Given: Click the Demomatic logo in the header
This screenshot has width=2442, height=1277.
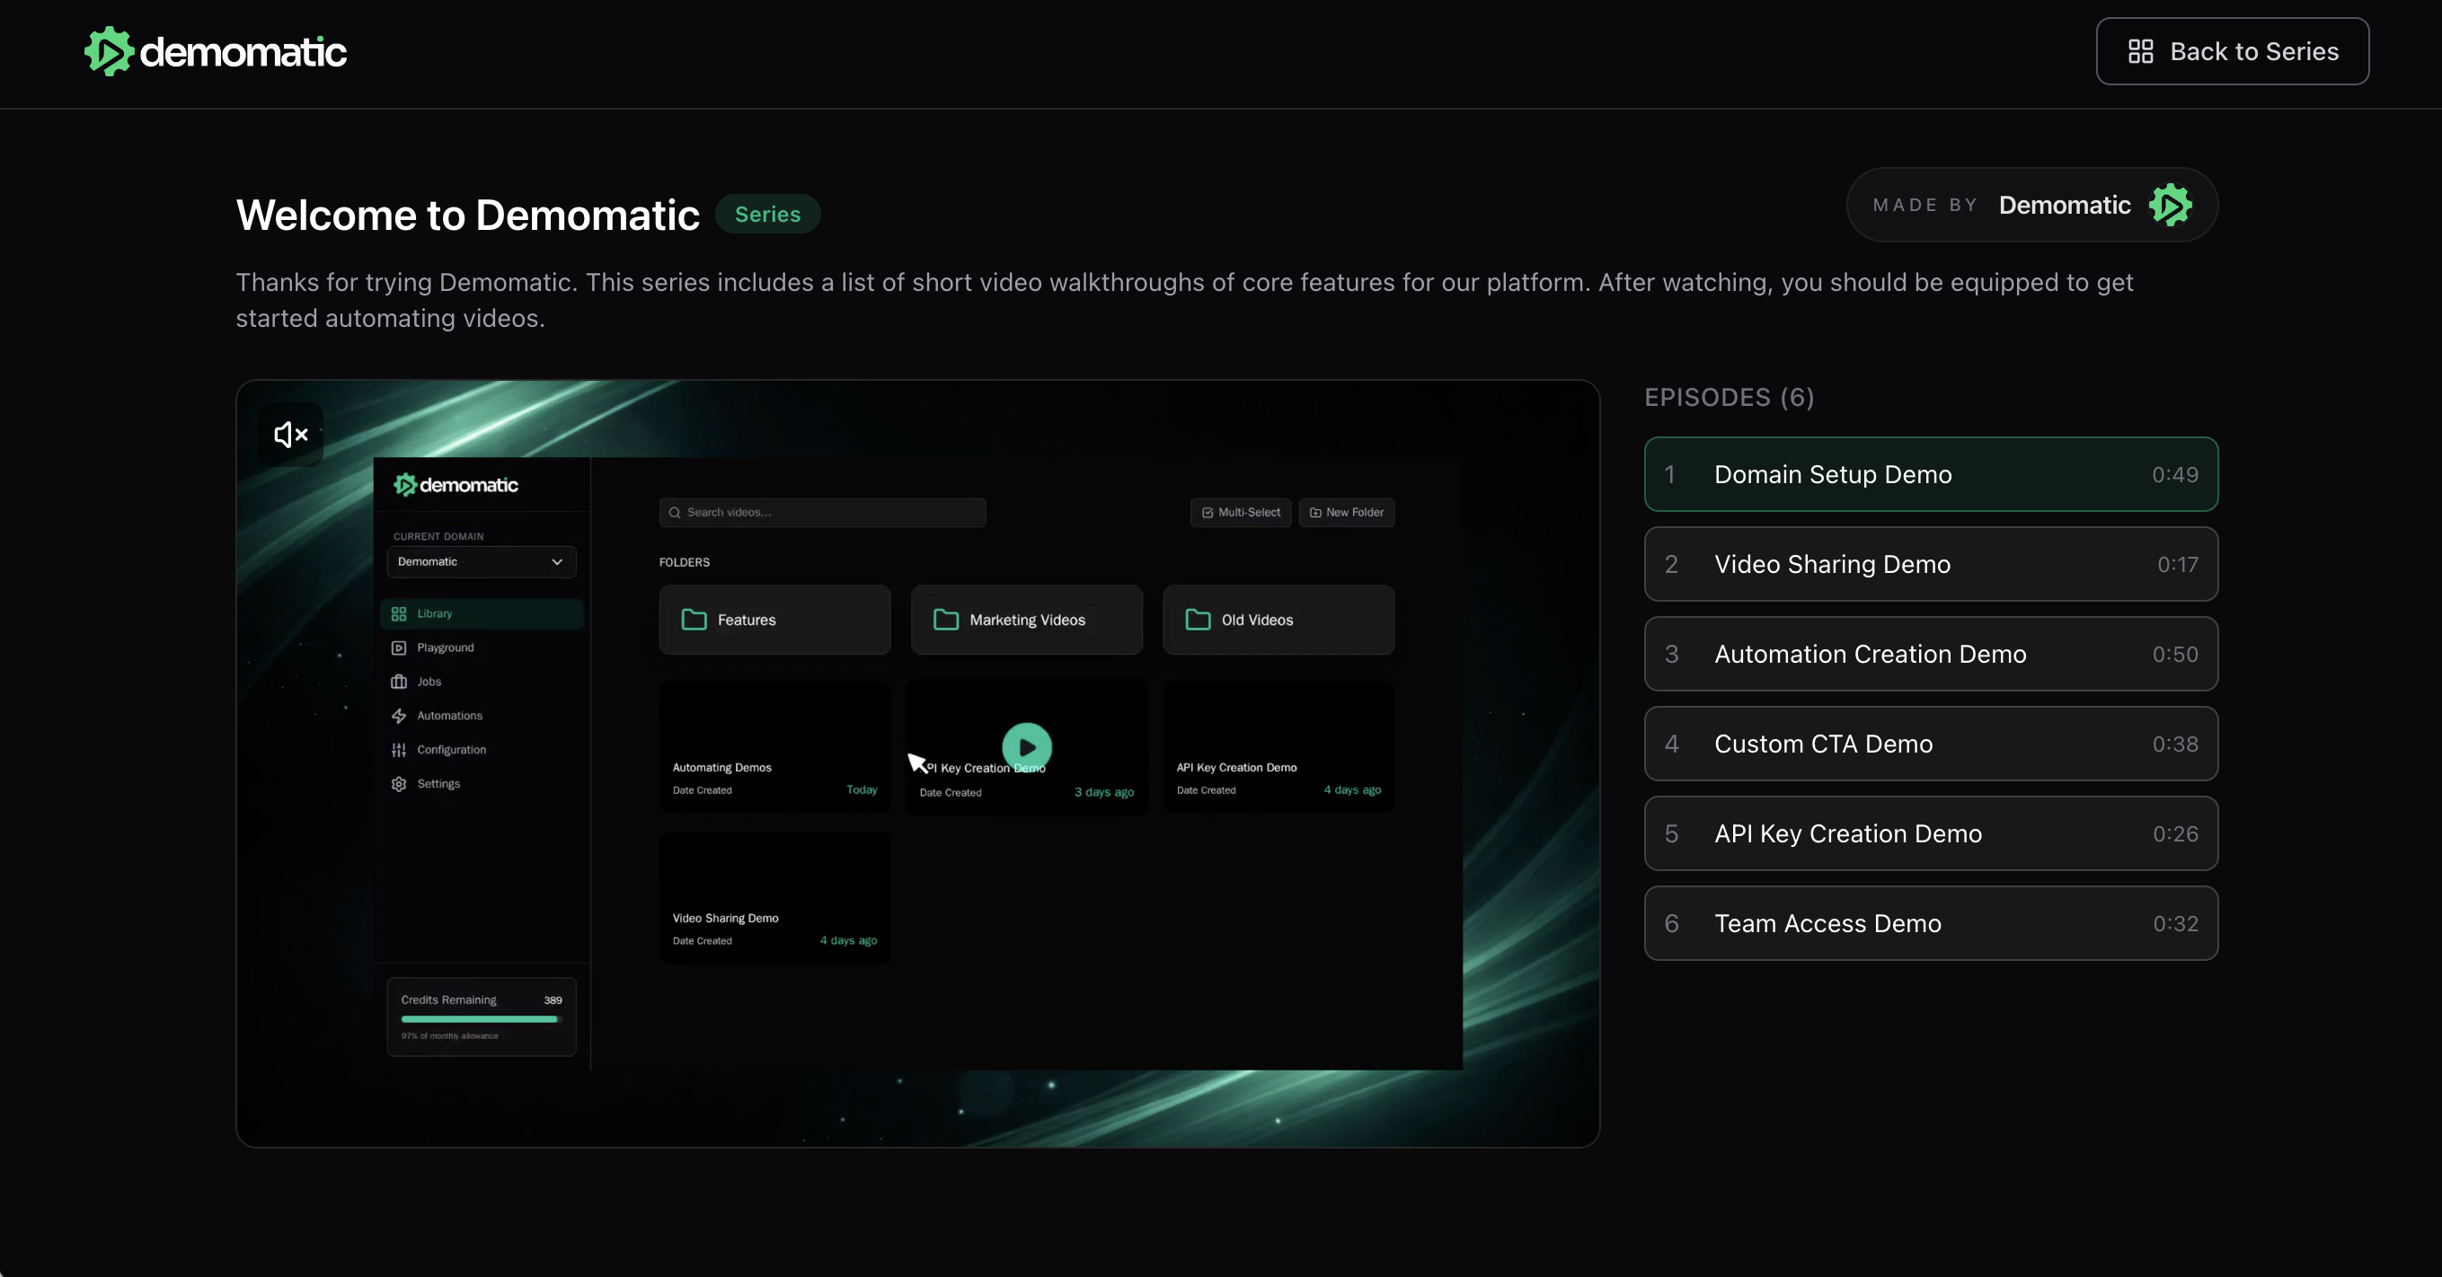Looking at the screenshot, I should pyautogui.click(x=213, y=51).
